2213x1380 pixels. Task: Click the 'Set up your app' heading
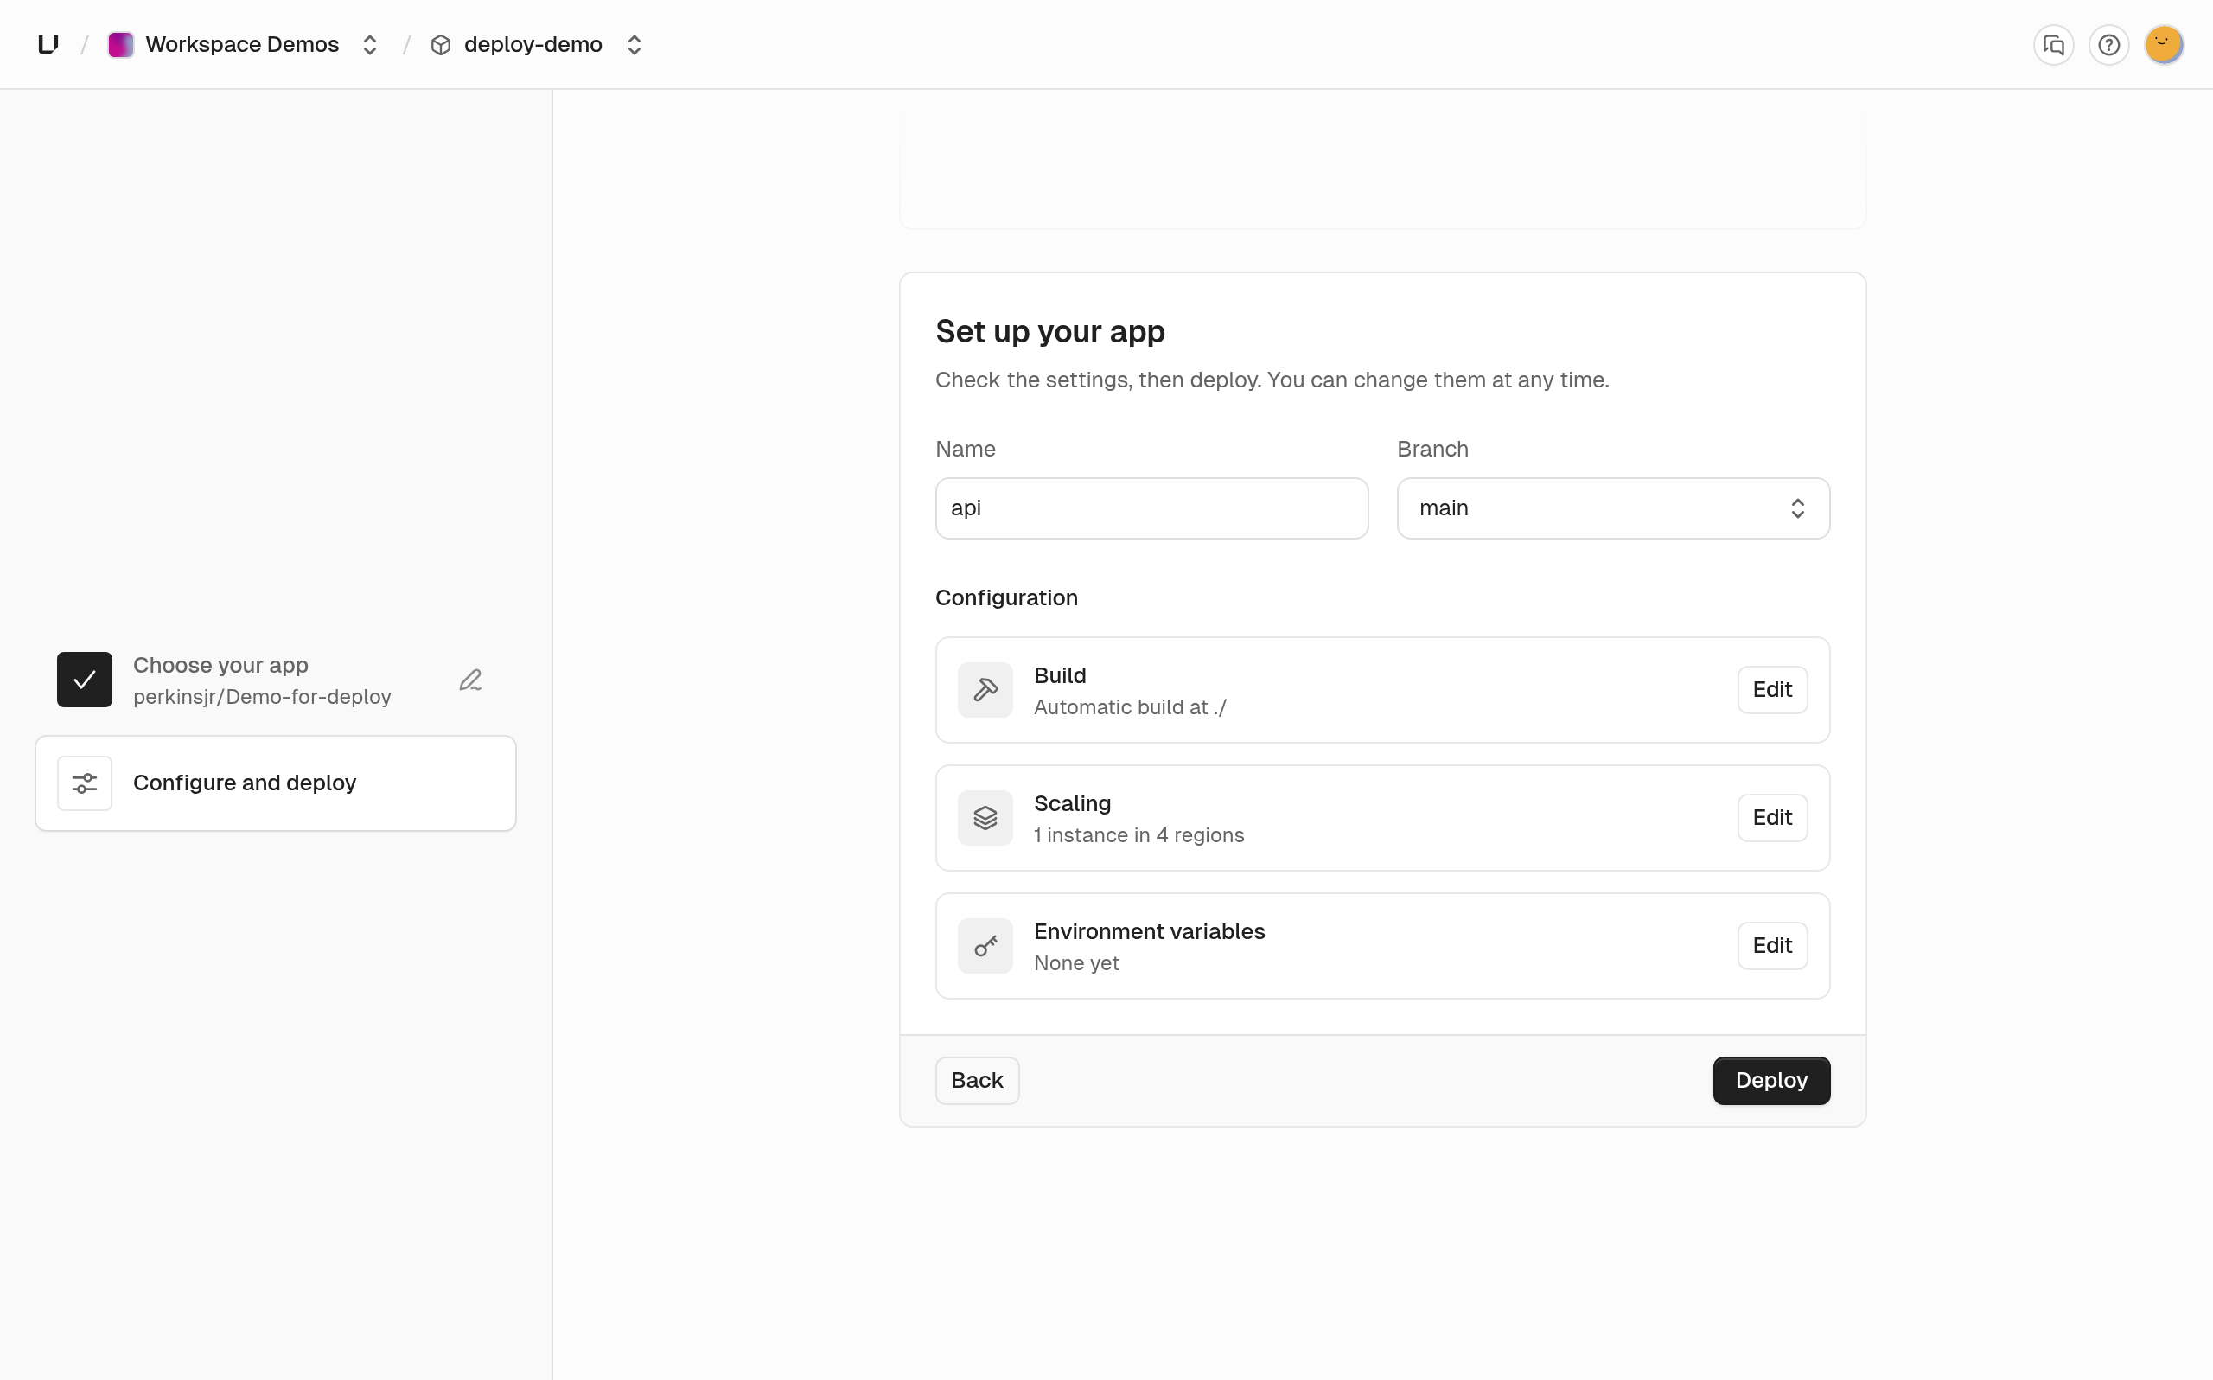[1049, 331]
